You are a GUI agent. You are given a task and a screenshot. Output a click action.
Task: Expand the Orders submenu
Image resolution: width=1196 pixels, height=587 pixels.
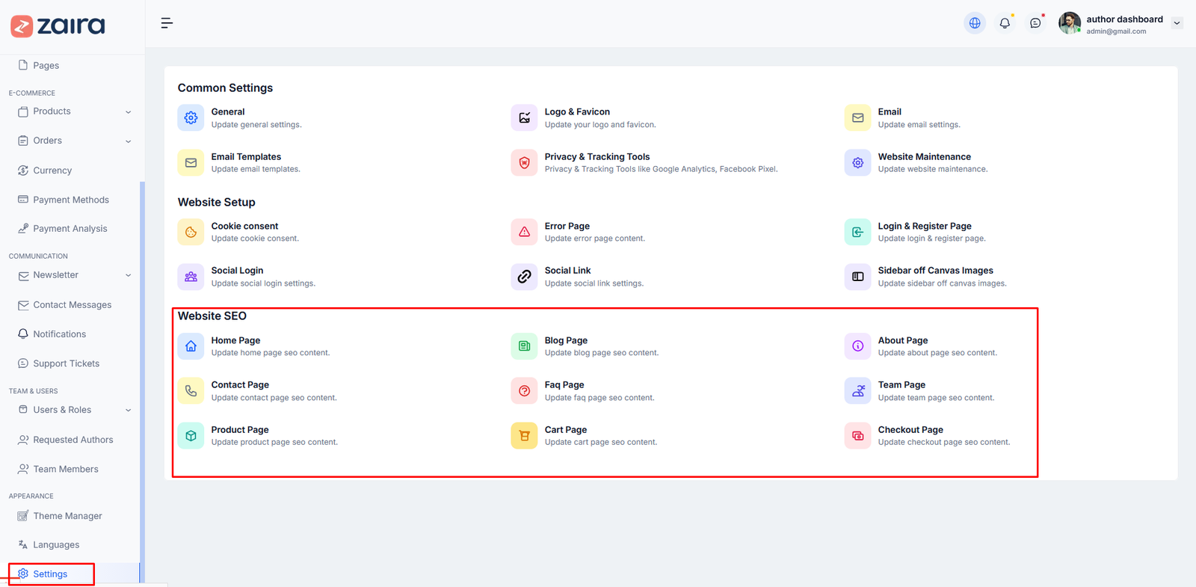128,141
